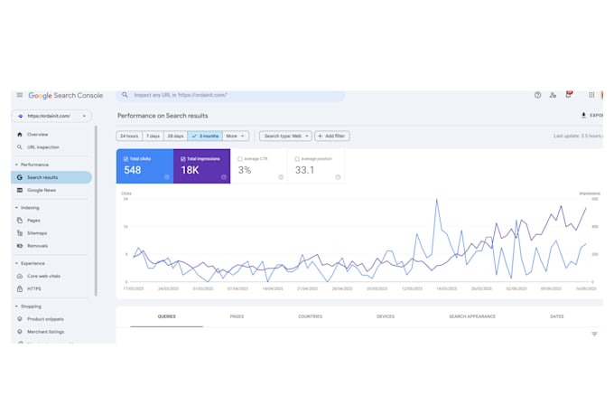Click the Removals eye icon
This screenshot has width=614, height=415.
click(20, 246)
